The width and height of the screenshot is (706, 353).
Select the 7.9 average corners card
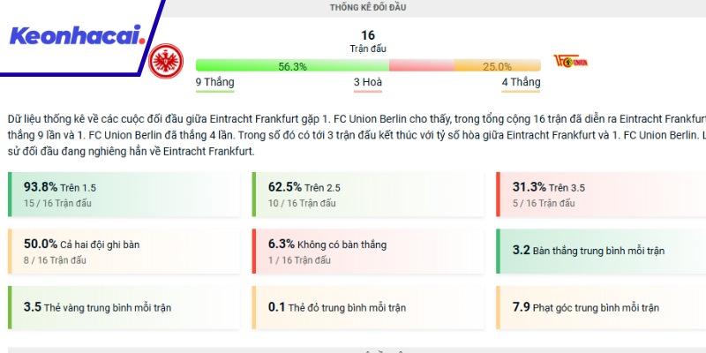(600, 308)
